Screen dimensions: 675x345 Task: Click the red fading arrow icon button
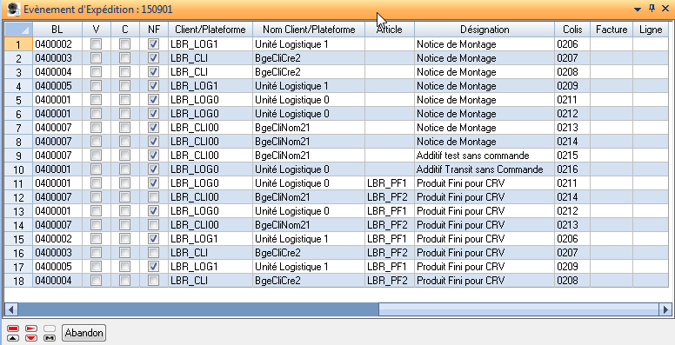pyautogui.click(x=31, y=328)
